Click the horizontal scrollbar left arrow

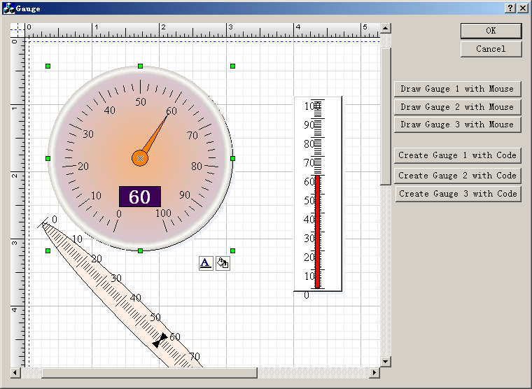(x=15, y=372)
